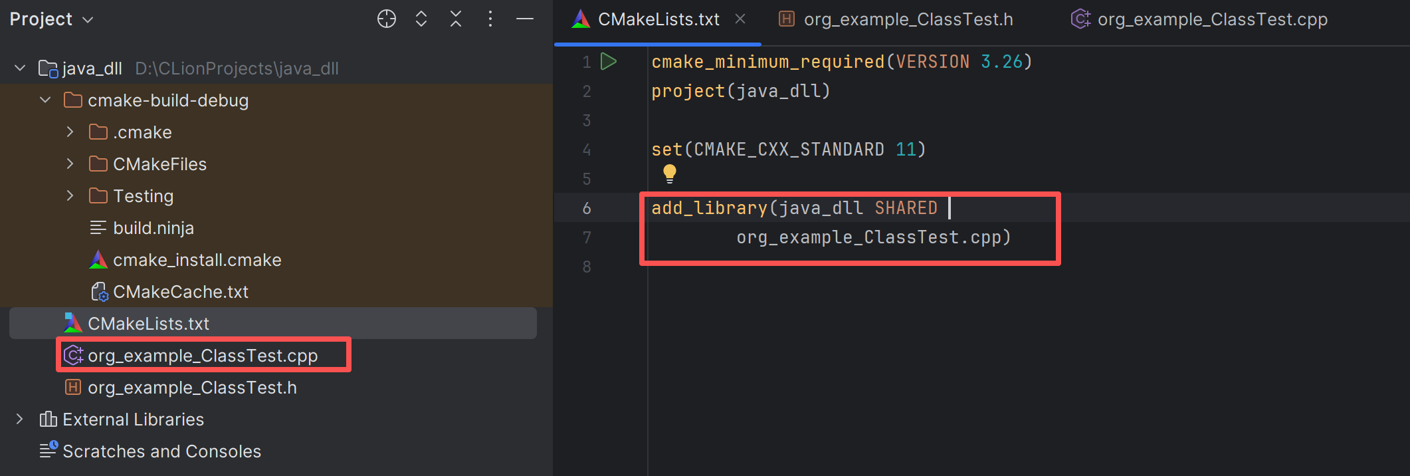Click the Collapse All icon in Project toolbar

pyautogui.click(x=456, y=19)
